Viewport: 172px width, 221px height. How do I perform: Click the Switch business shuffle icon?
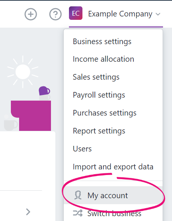coord(78,213)
